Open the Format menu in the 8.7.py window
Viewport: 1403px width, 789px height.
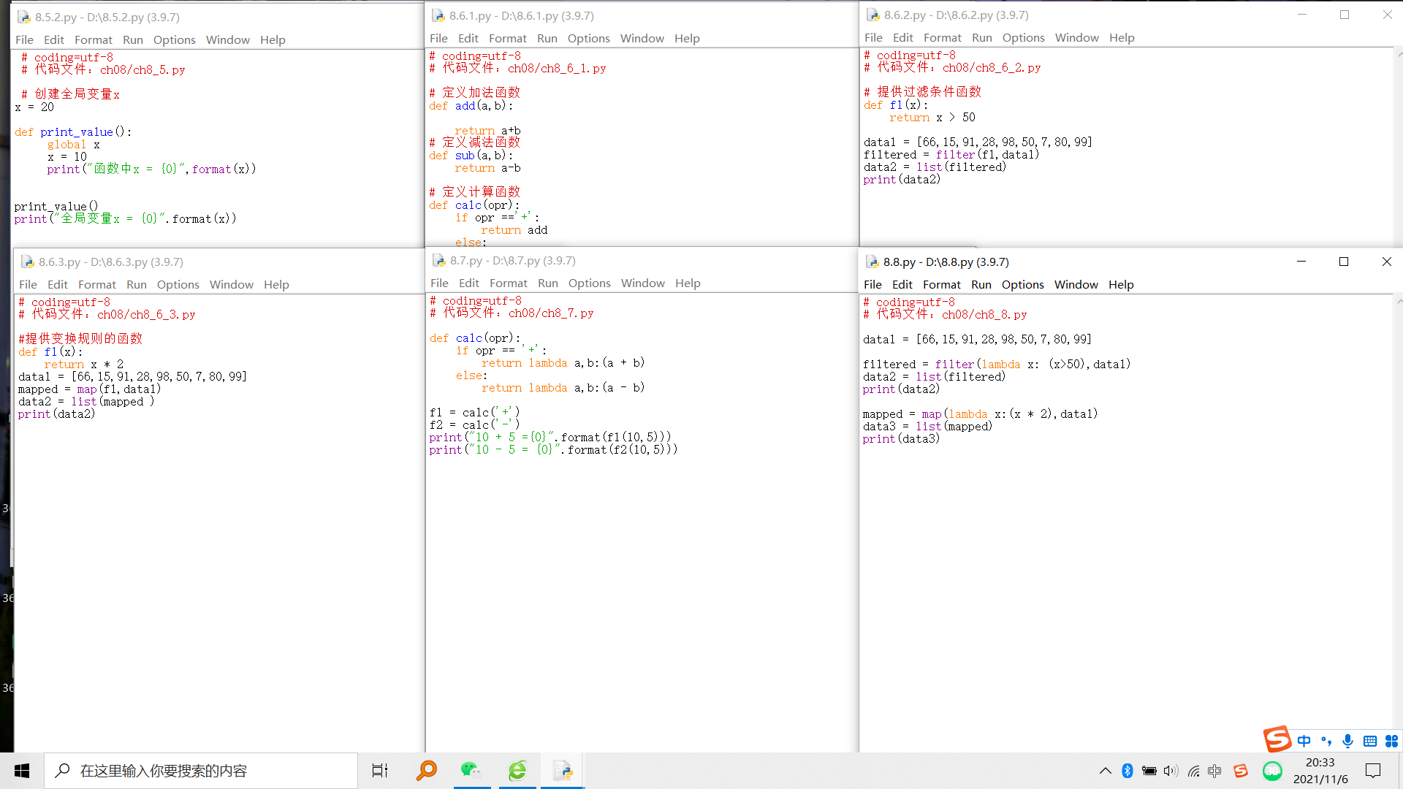click(x=508, y=283)
